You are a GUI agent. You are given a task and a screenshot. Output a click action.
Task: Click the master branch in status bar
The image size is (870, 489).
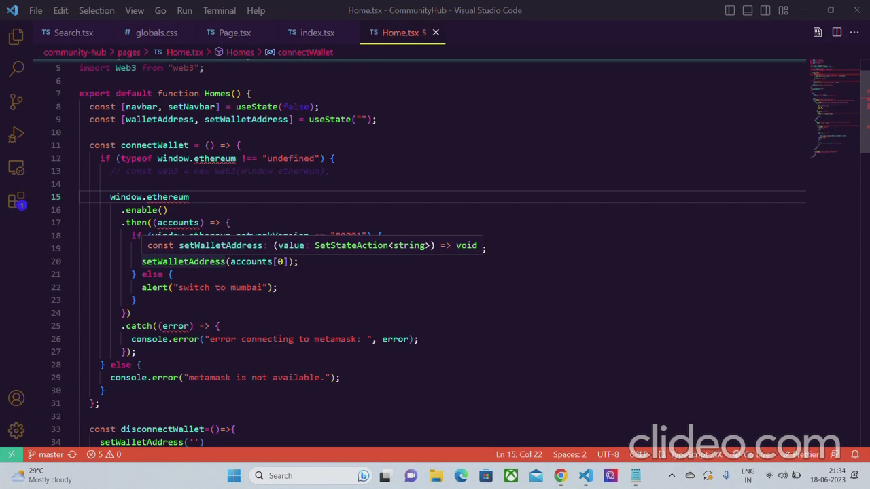click(46, 454)
